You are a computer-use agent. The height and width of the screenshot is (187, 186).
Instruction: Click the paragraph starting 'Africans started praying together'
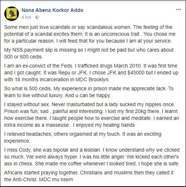[89, 176]
